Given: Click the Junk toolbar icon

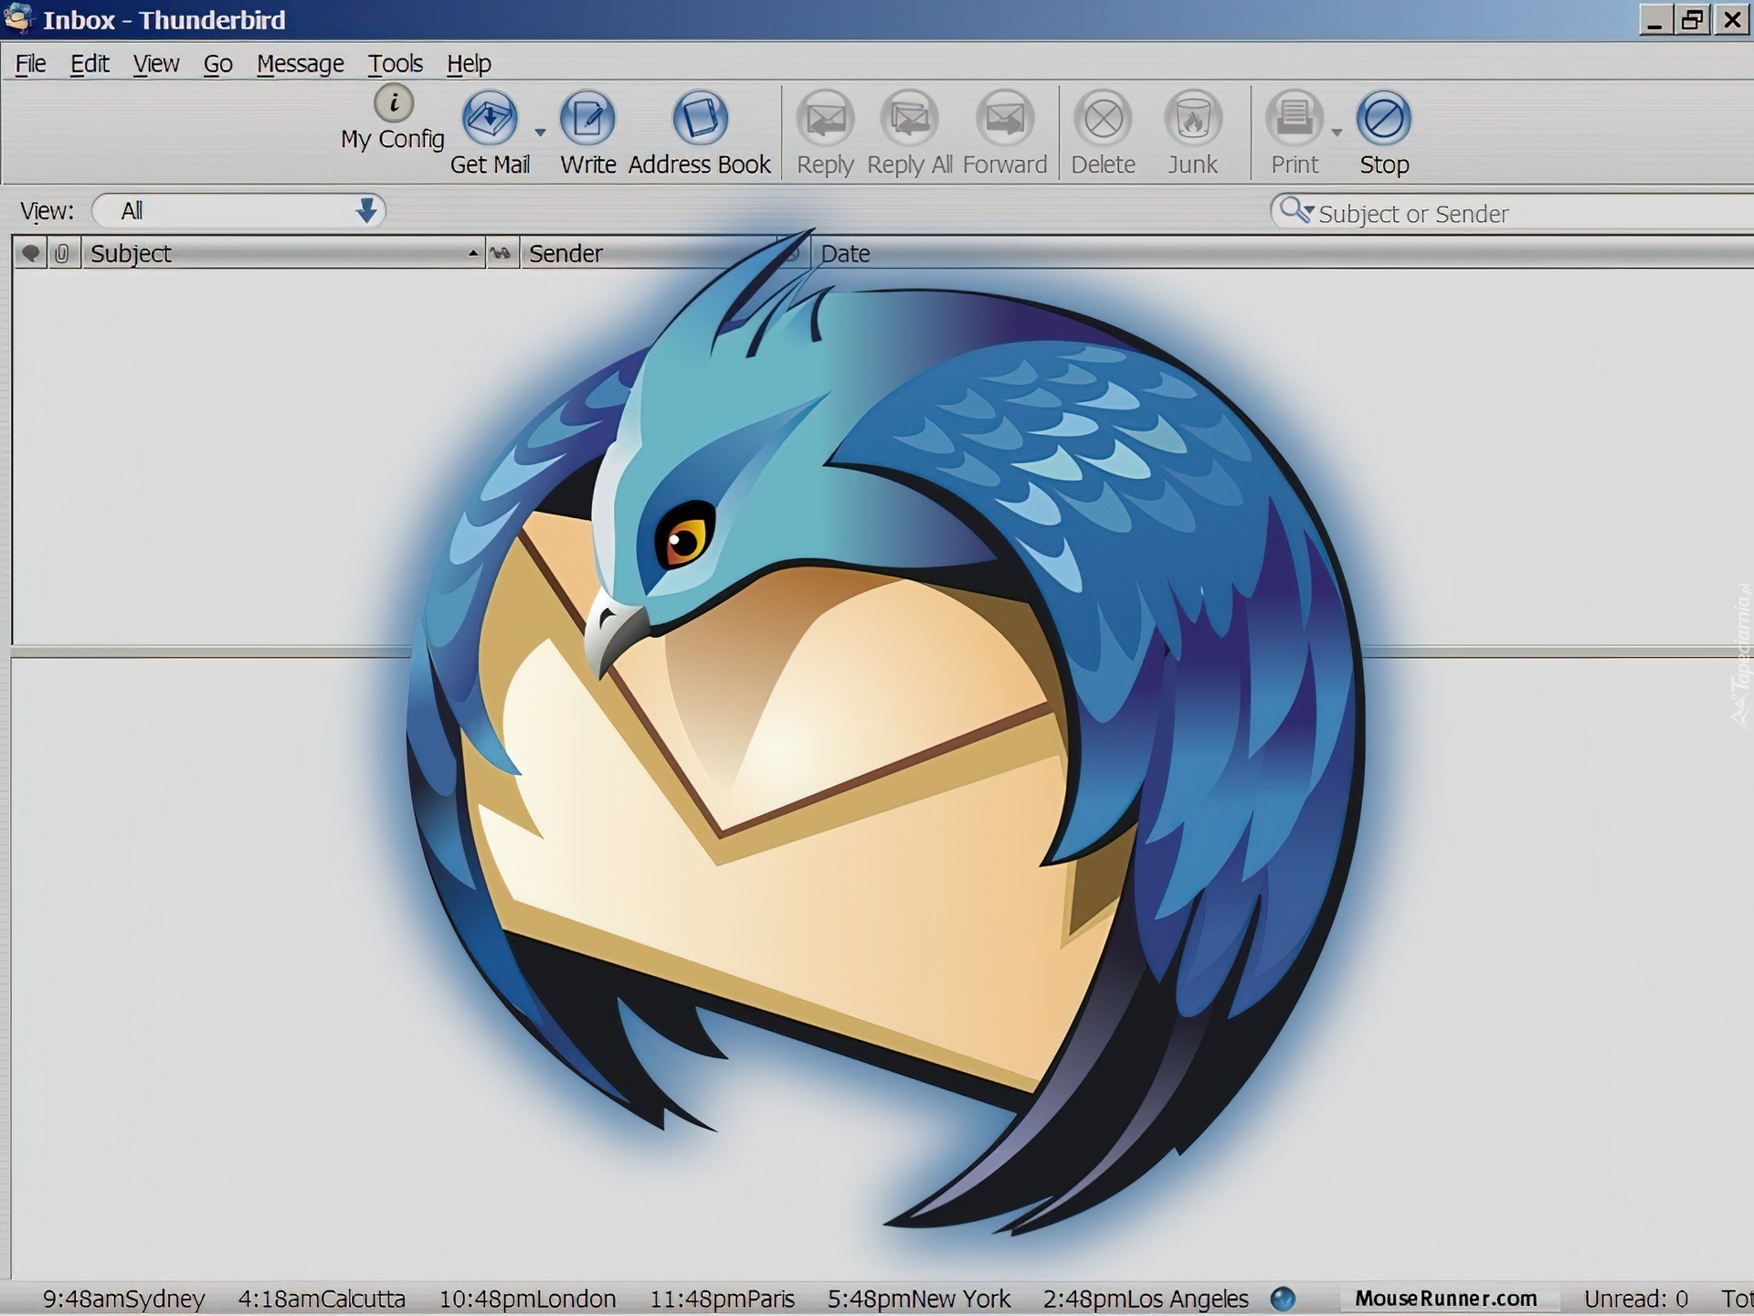Looking at the screenshot, I should pyautogui.click(x=1192, y=119).
